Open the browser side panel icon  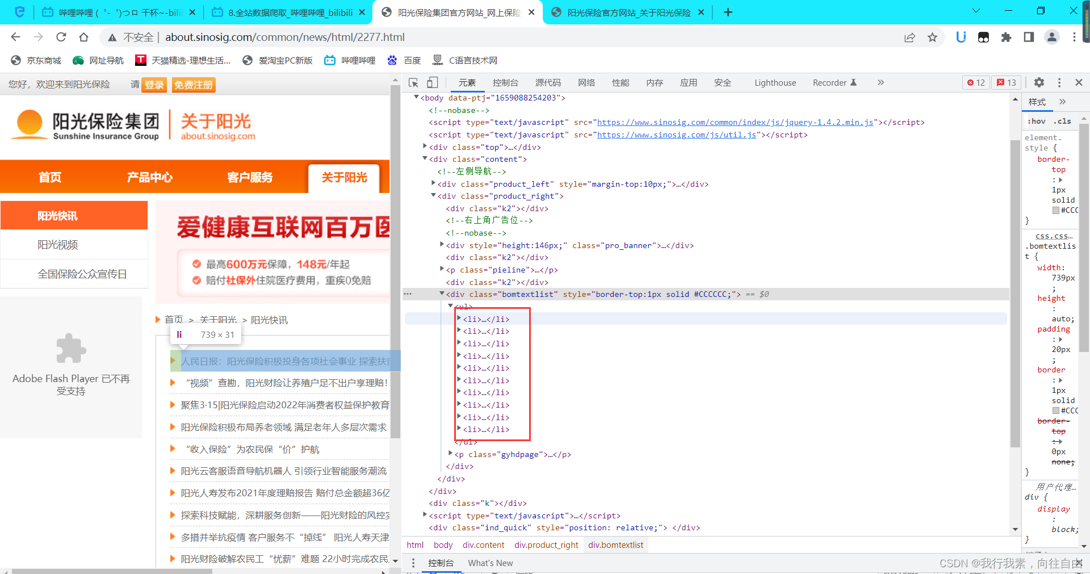coord(1029,37)
